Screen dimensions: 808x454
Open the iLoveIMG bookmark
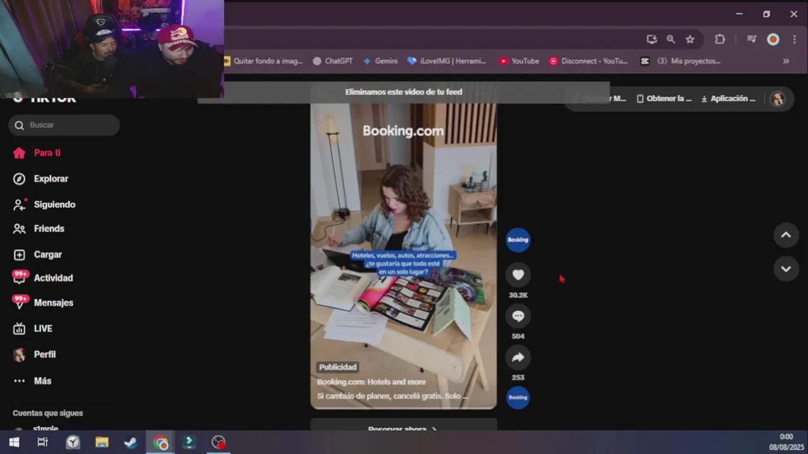[x=447, y=61]
